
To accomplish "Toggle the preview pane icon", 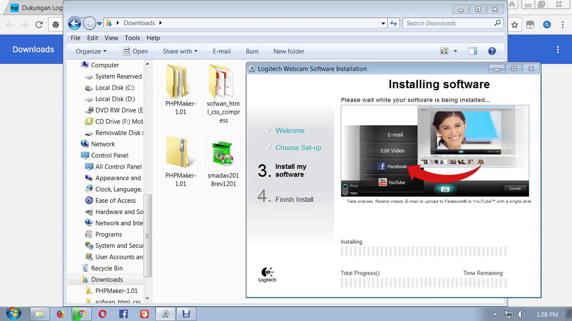I will [x=472, y=51].
